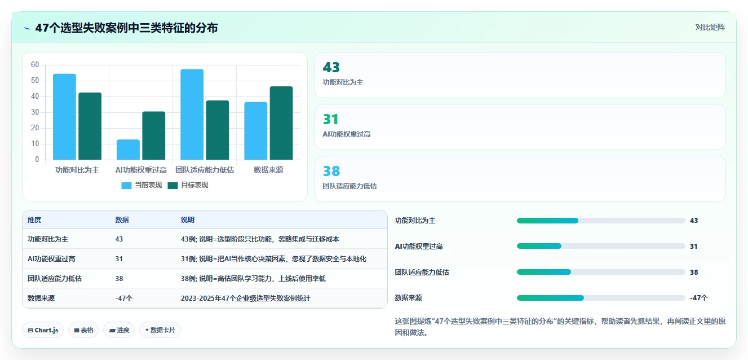The image size is (748, 360).
Task: Click the Chart.js tag chip
Action: [43, 330]
